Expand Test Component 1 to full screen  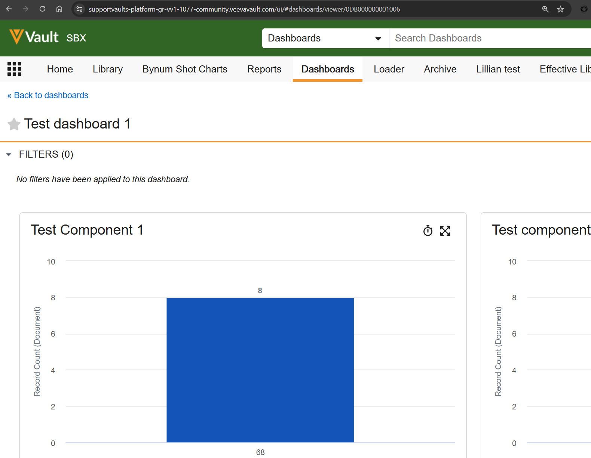click(x=445, y=231)
